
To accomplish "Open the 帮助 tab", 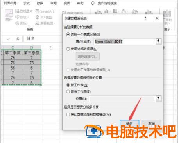I will 80,3.
